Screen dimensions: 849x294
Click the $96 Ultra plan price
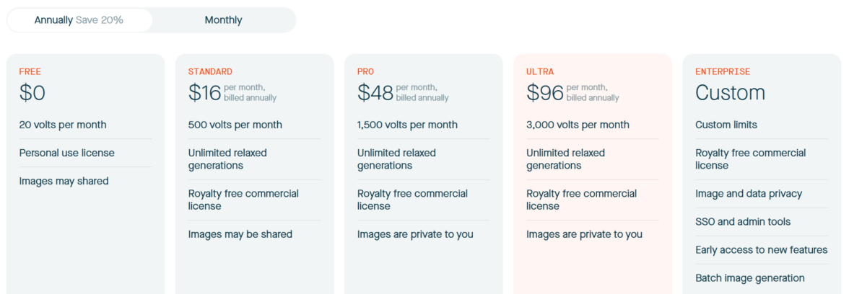pos(544,93)
